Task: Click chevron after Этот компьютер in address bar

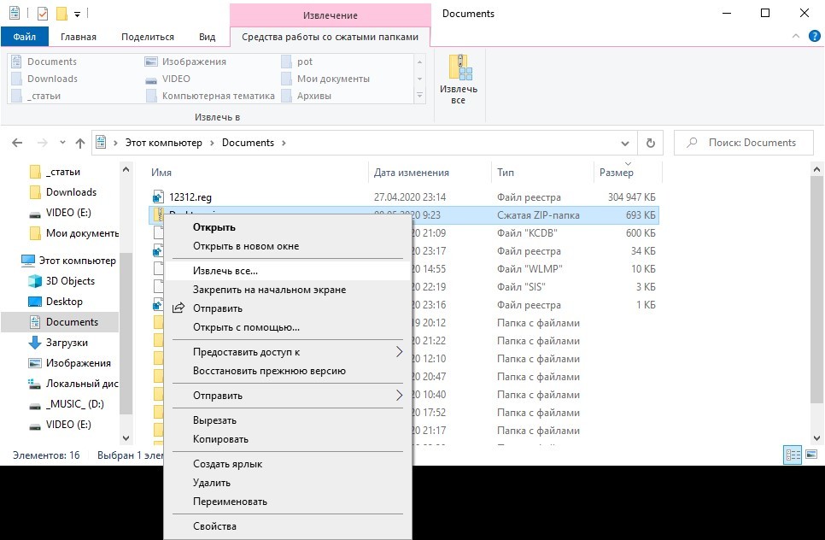Action: pos(212,144)
